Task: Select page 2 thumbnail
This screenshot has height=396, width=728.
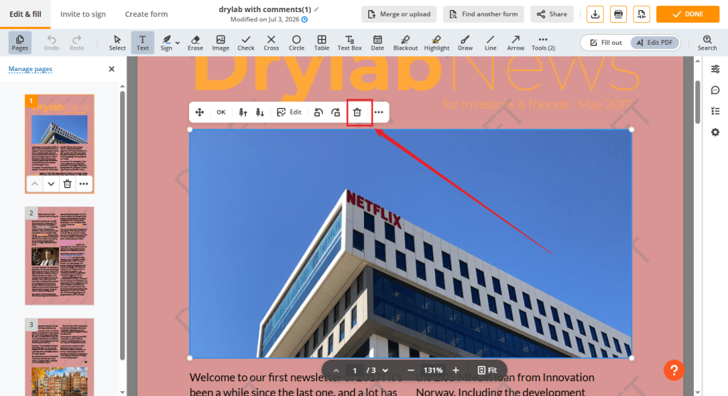Action: [60, 256]
